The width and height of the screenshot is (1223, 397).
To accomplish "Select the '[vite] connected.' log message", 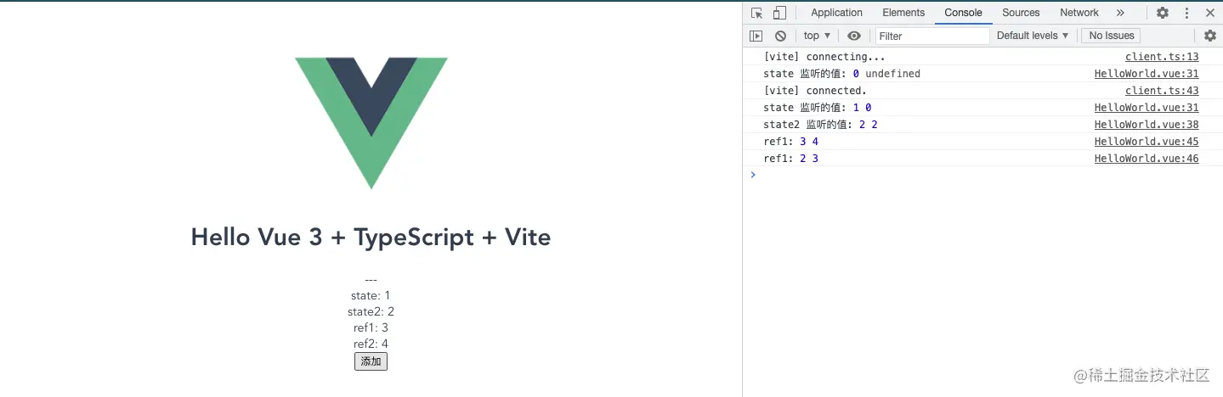I will click(x=815, y=91).
